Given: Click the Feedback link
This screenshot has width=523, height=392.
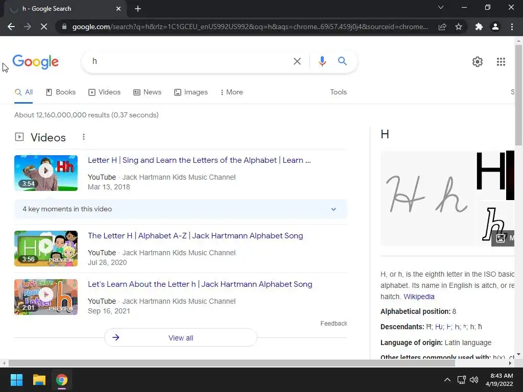Looking at the screenshot, I should (x=334, y=324).
